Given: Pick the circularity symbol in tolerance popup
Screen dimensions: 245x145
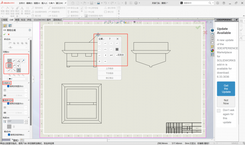Looking at the screenshot, I should point(111,43).
